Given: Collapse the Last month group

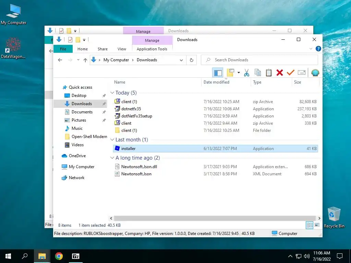Looking at the screenshot, I should pyautogui.click(x=112, y=140).
